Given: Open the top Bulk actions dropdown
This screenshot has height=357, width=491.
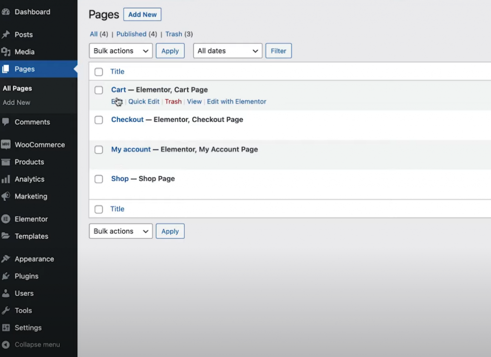Looking at the screenshot, I should pos(121,51).
